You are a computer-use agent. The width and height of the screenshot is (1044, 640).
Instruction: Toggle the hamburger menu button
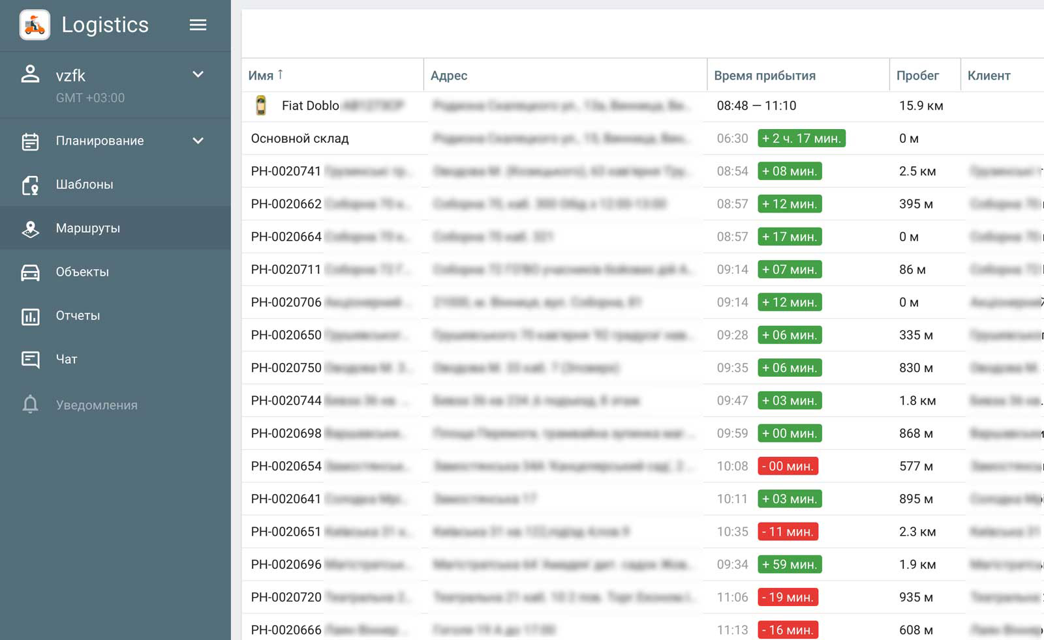click(x=198, y=25)
